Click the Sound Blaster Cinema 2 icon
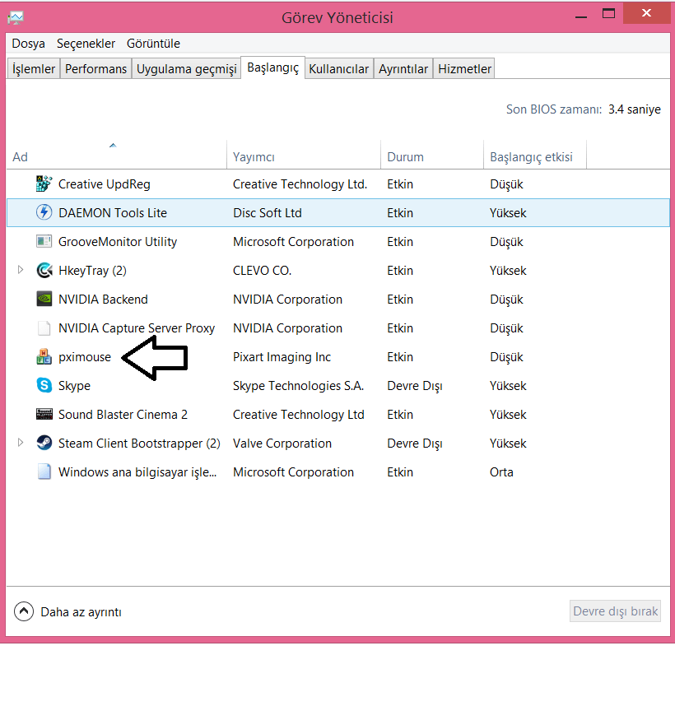The image size is (675, 706). [44, 414]
